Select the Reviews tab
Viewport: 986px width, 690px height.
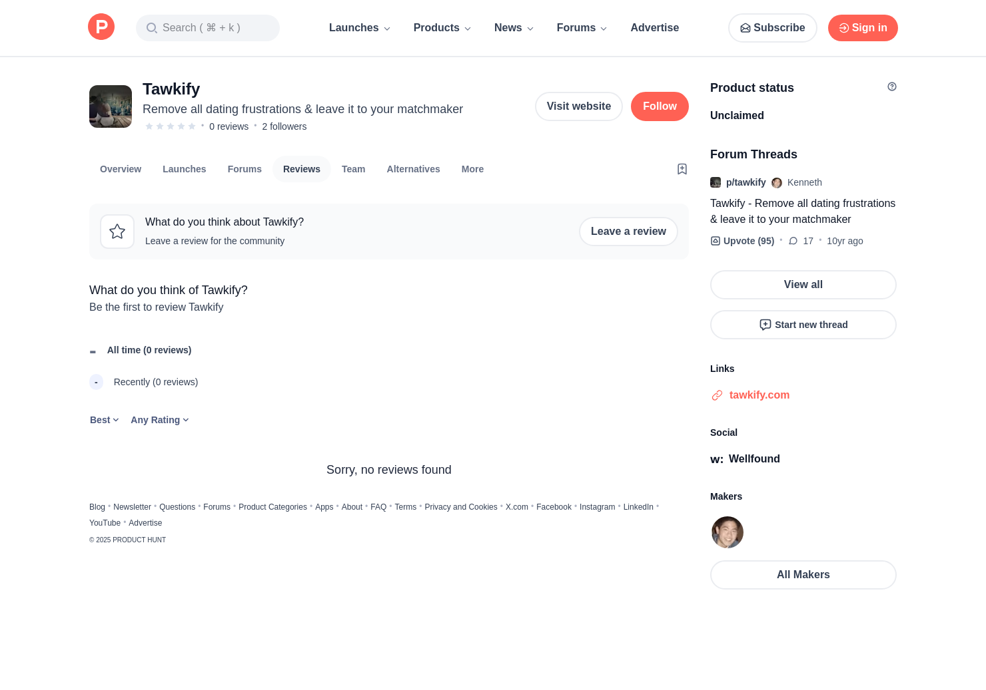[302, 169]
